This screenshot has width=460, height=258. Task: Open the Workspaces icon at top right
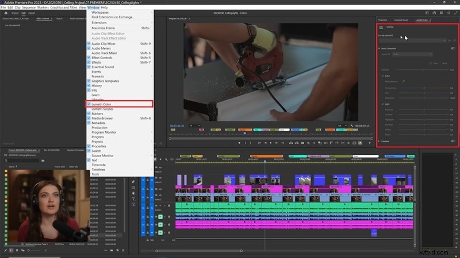click(427, 13)
